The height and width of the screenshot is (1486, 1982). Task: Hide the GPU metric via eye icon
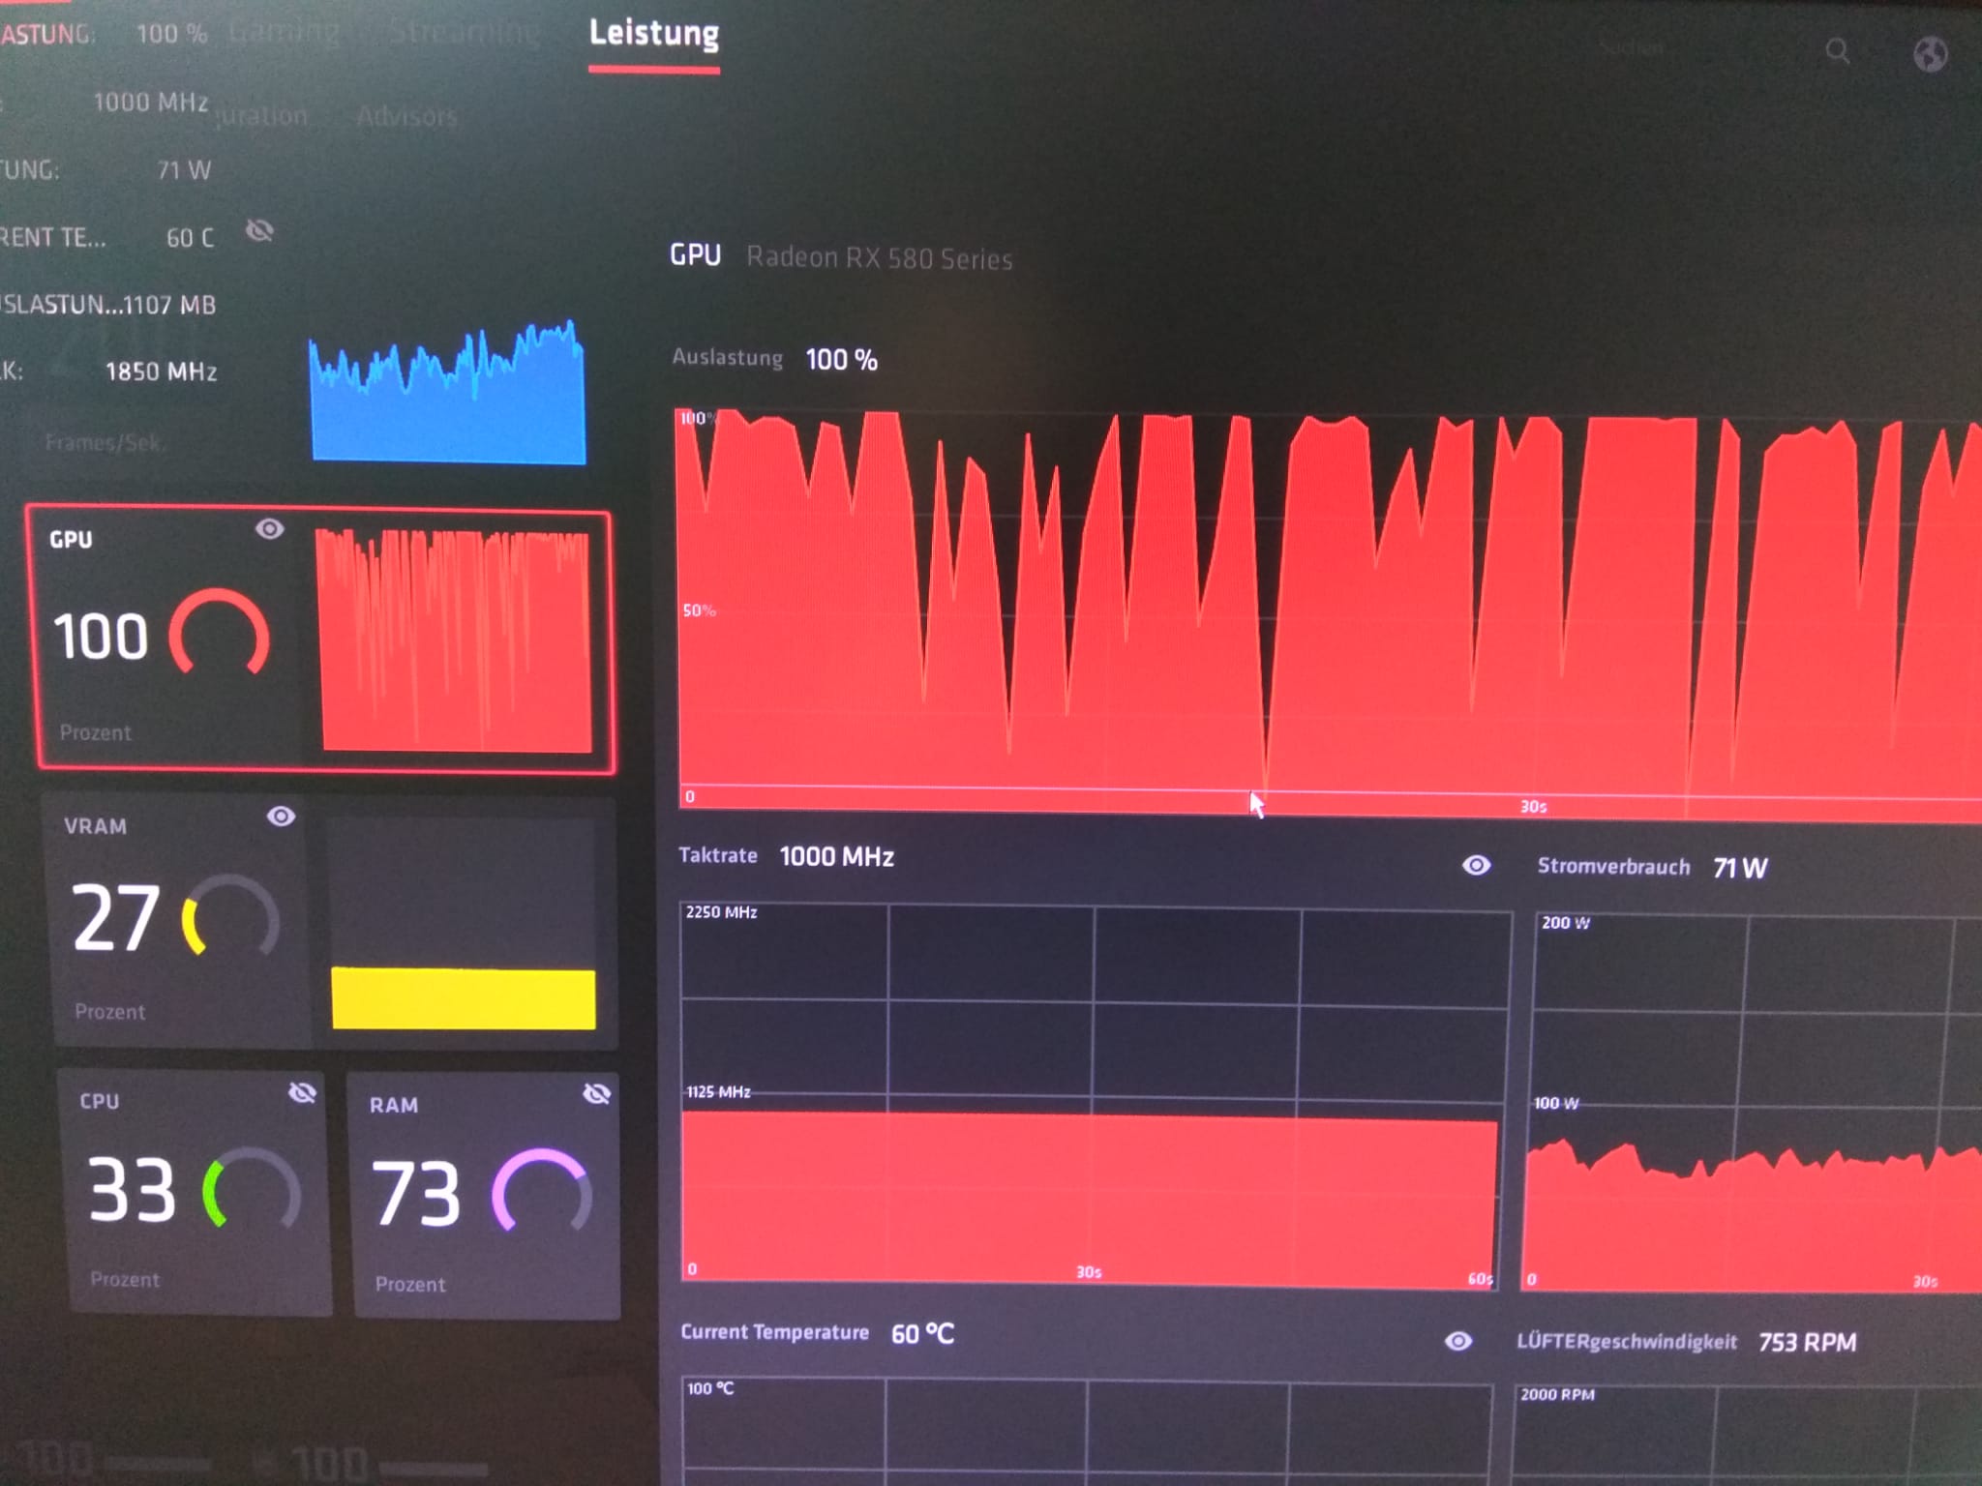(x=269, y=528)
